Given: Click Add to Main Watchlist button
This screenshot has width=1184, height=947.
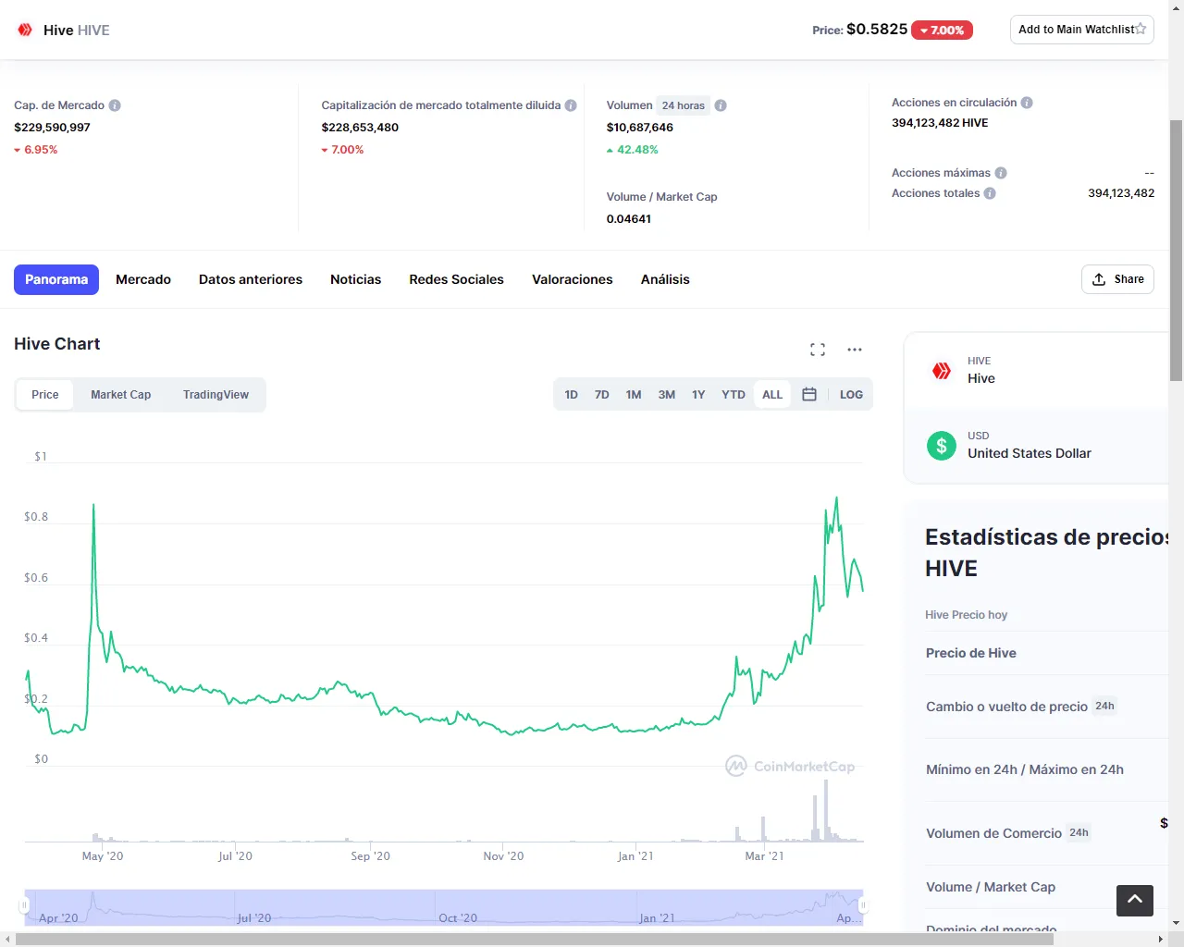Looking at the screenshot, I should [1082, 30].
